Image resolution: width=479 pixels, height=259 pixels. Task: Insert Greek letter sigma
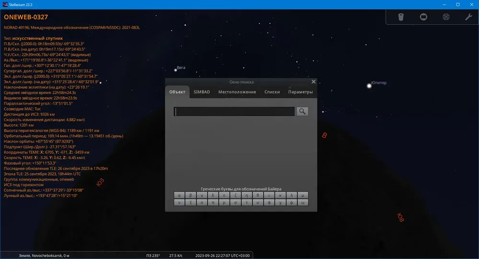(x=235, y=203)
